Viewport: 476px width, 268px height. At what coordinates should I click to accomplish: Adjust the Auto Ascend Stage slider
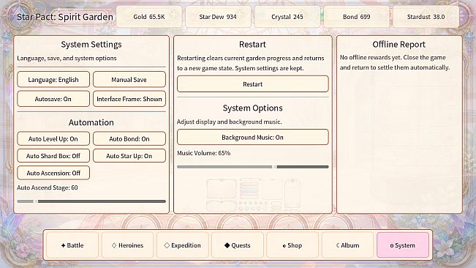[x=91, y=201]
